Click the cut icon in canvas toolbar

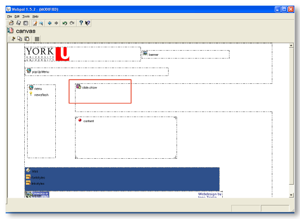13,39
